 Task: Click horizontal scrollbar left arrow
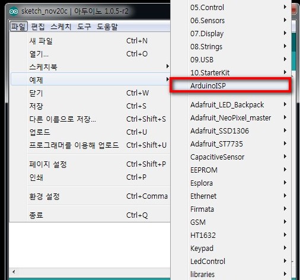point(14,272)
